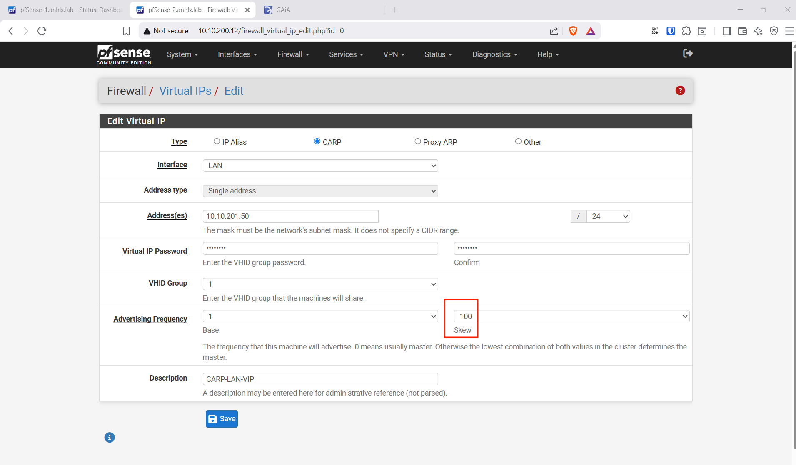Select the IP Alias type radio
This screenshot has height=465, width=796.
click(x=217, y=141)
